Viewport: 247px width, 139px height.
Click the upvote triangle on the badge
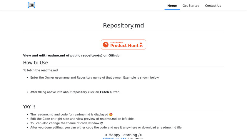(x=141, y=43)
